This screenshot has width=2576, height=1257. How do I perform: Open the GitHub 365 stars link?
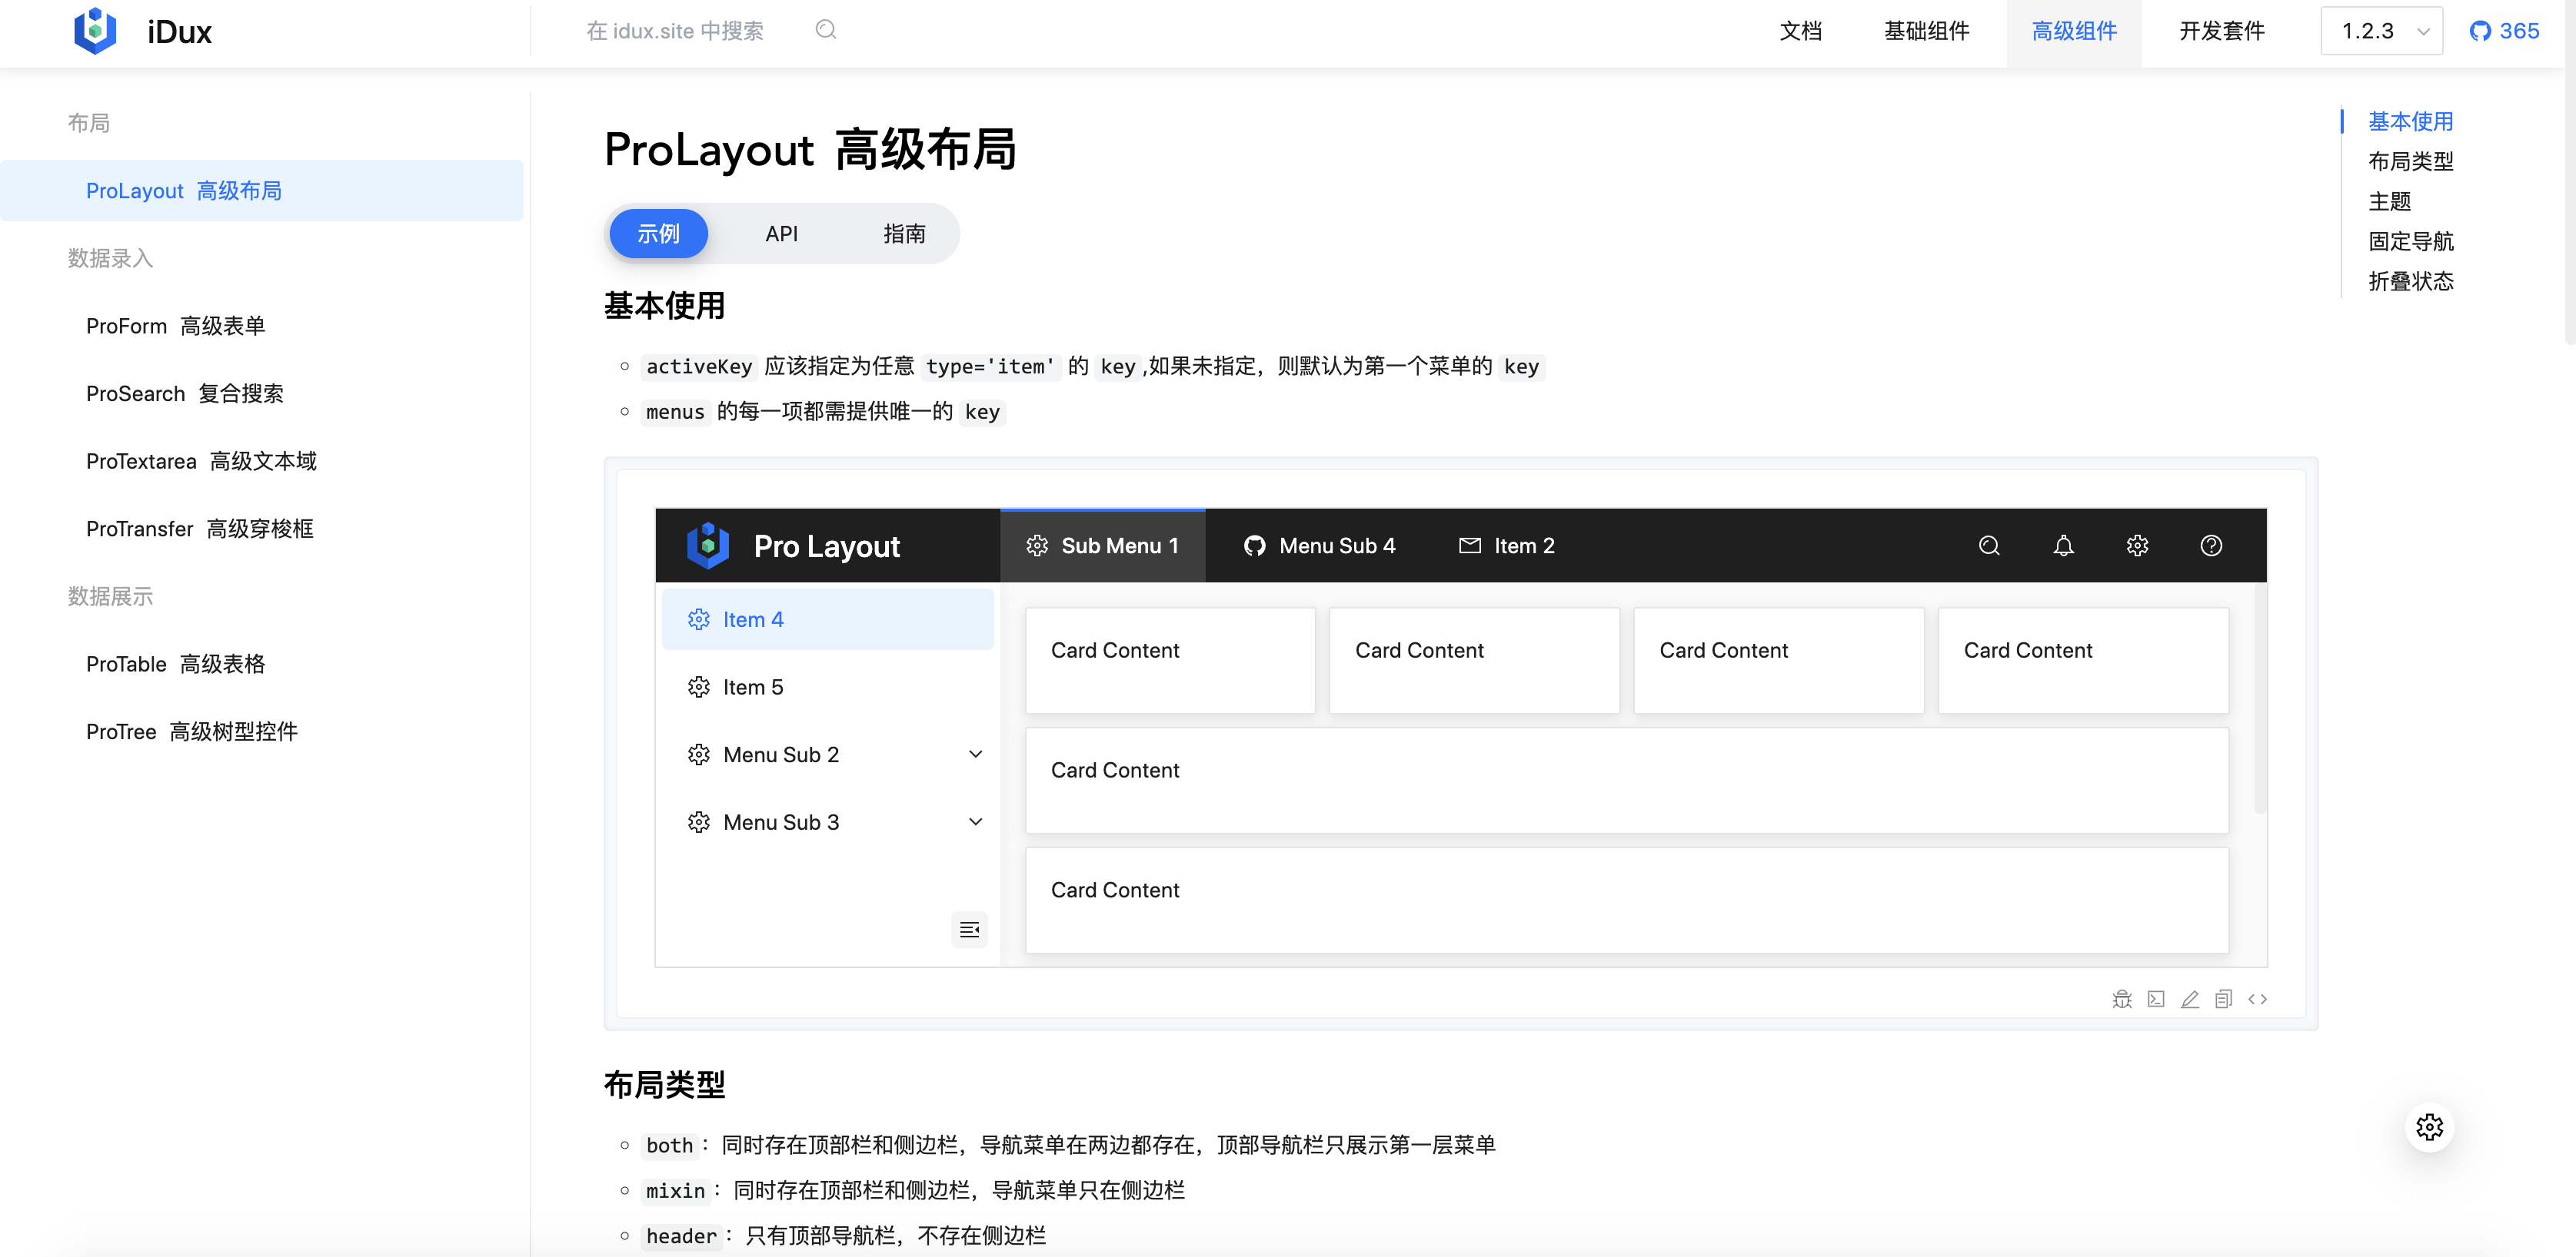[2504, 31]
